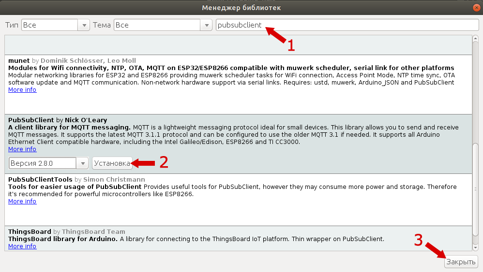Click the ThingsBoard Team author text
This screenshot has height=272, width=483.
click(93, 232)
